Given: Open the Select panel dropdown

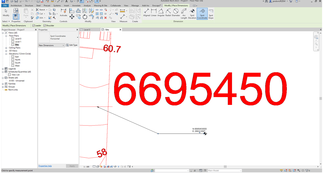Looking at the screenshot, I should [6, 21].
